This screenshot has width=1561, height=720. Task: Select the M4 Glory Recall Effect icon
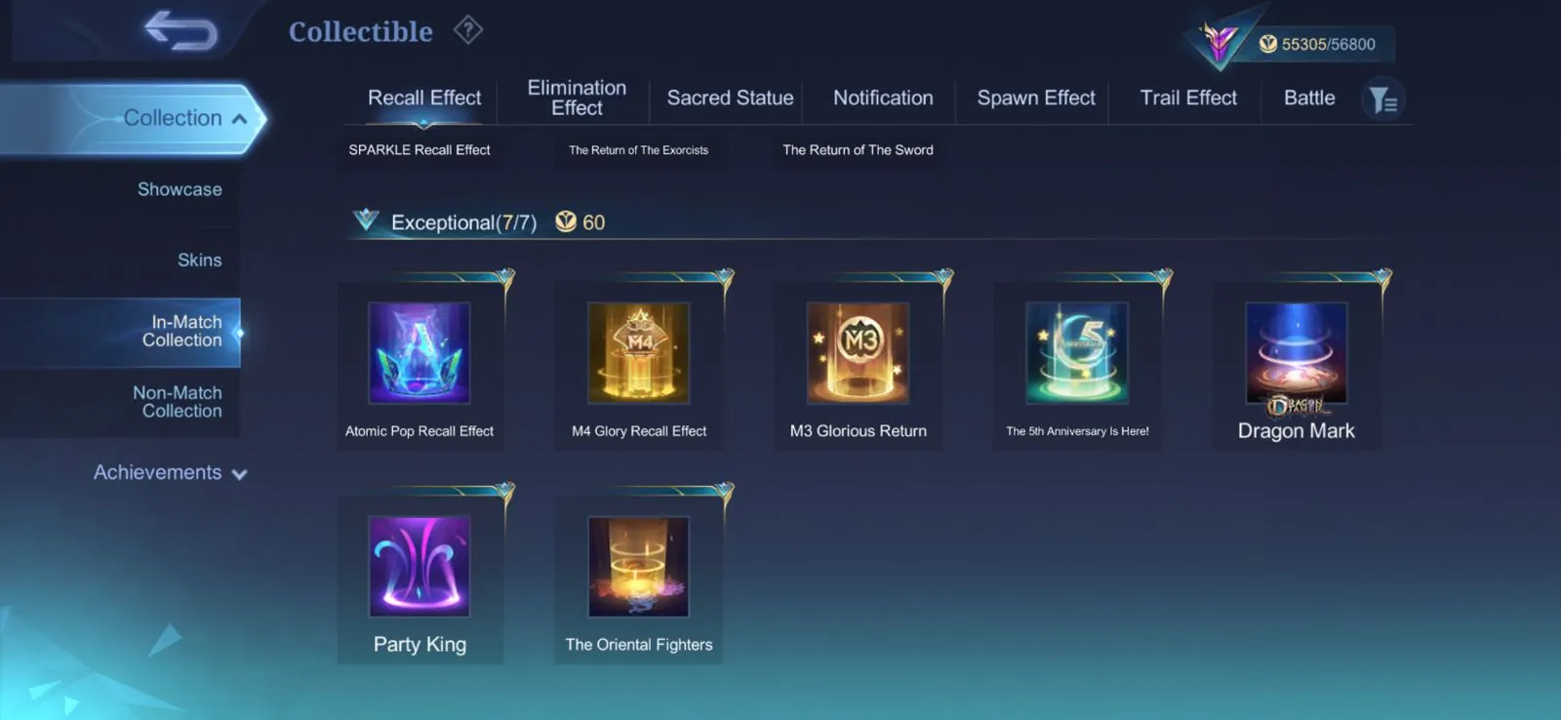coord(639,353)
